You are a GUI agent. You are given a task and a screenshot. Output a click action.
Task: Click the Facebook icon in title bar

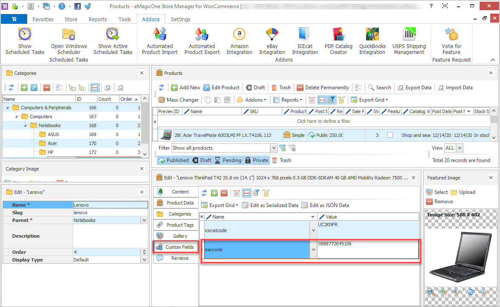tap(77, 6)
